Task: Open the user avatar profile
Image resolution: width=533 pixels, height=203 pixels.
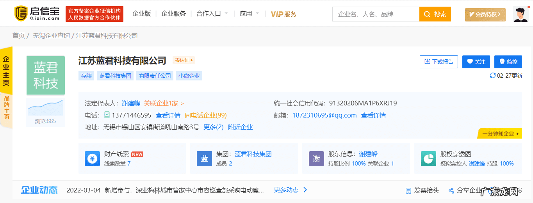Action: 521,14
